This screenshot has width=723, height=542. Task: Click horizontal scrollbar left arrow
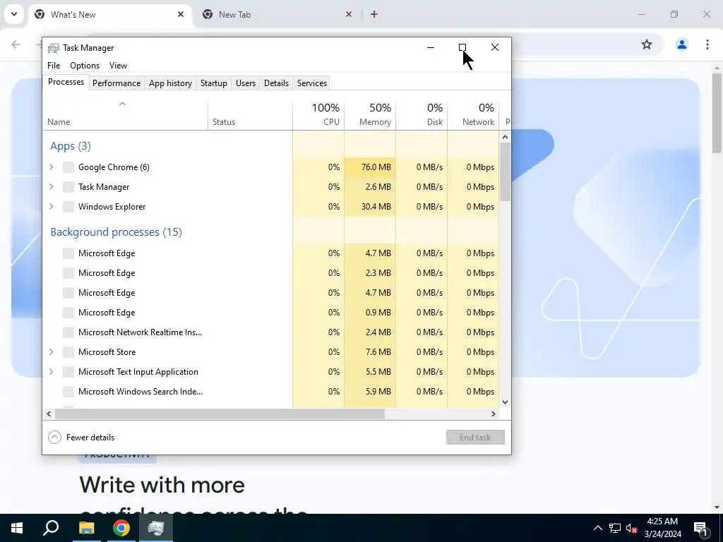pos(49,414)
